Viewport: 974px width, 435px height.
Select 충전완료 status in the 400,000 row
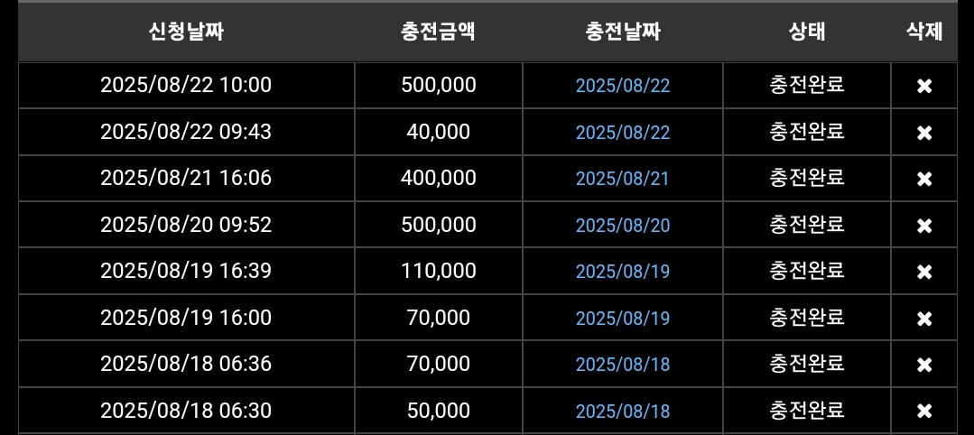click(806, 178)
